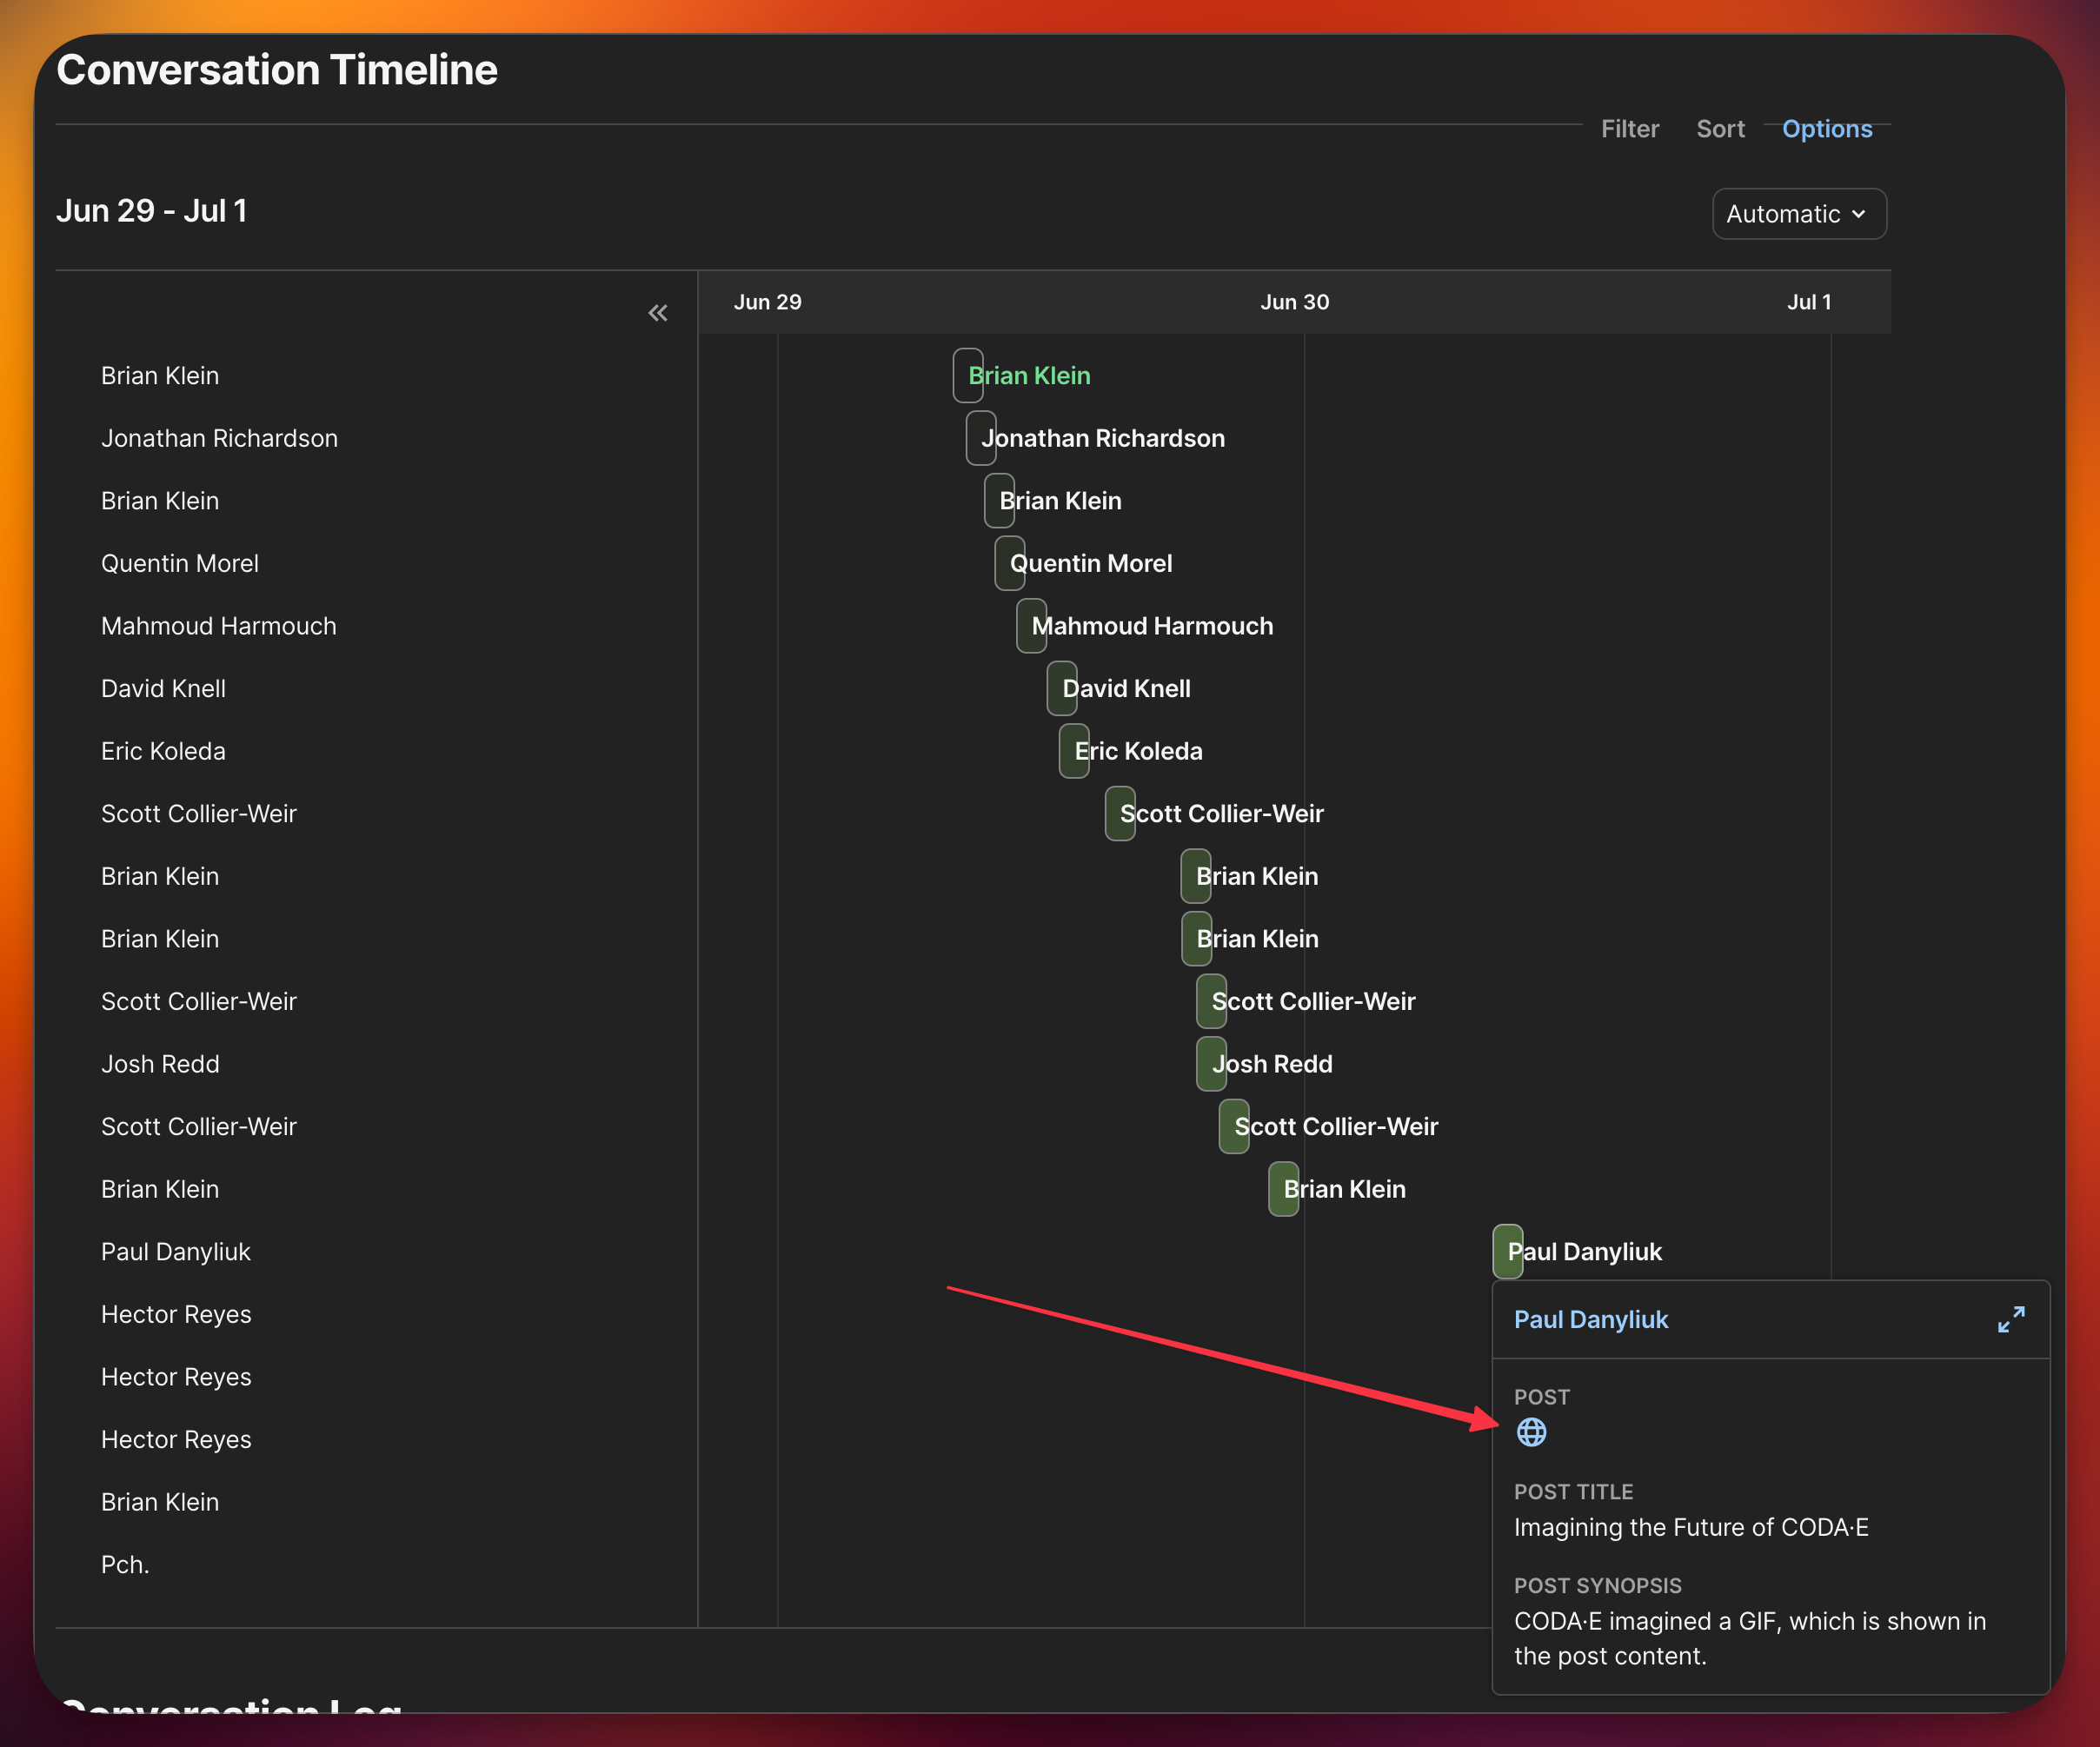This screenshot has height=1747, width=2100.
Task: Select Mahmoud Harmouch in left list
Action: (218, 626)
